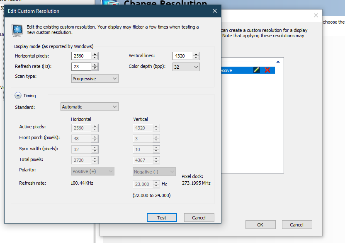Click the Test button

tap(162, 218)
